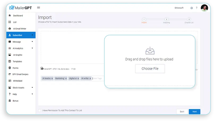Click the AI Email Writer sidebar icon
Screen dimensions: 214x121
tap(10, 29)
